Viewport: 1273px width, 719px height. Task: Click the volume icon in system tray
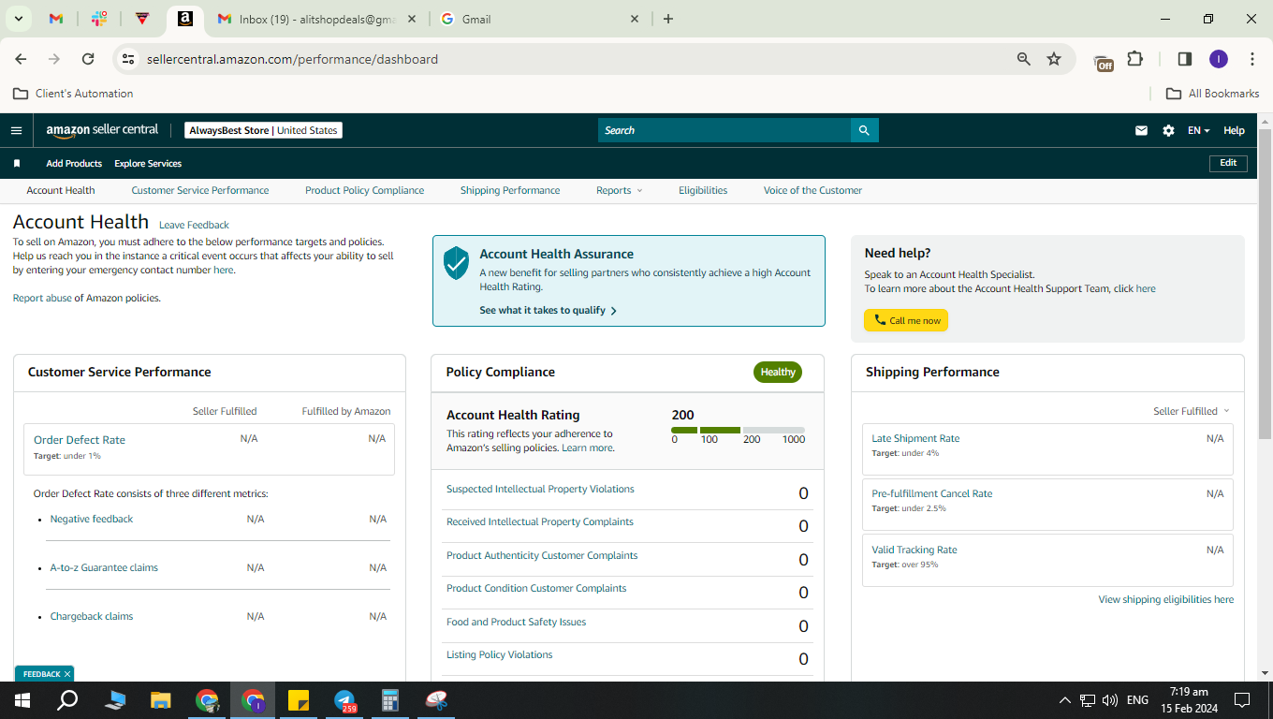point(1110,700)
